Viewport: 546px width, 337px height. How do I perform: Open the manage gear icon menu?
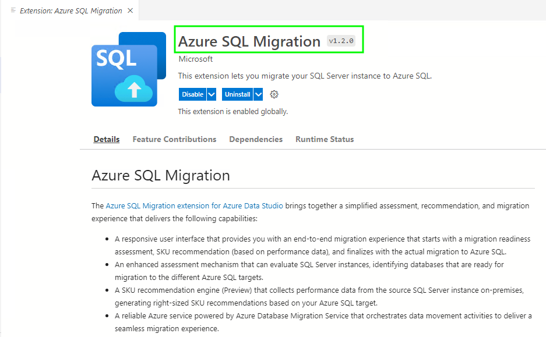tap(274, 94)
